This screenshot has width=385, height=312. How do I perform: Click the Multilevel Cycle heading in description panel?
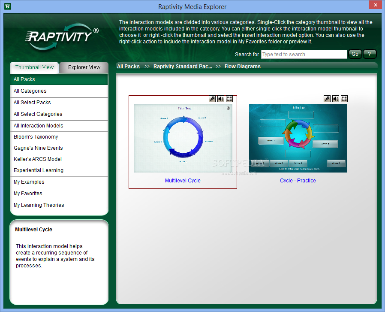(33, 230)
